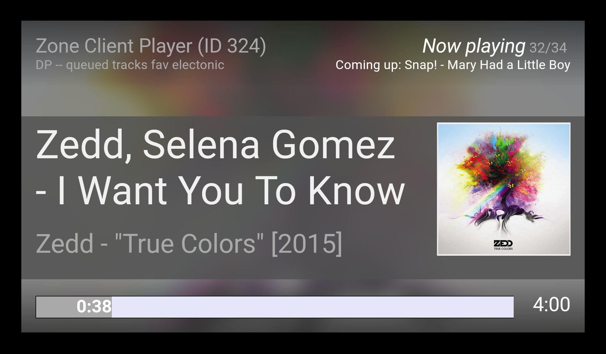
Task: Click the word 'Gomez' in the artist name
Action: [x=333, y=145]
